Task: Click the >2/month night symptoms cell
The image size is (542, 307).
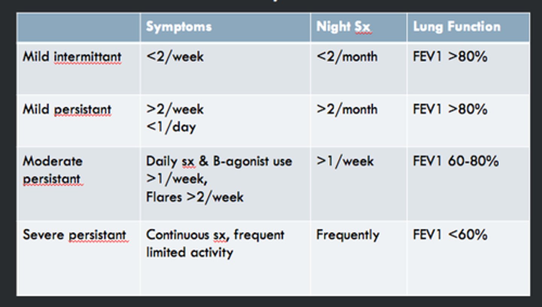Action: point(347,109)
